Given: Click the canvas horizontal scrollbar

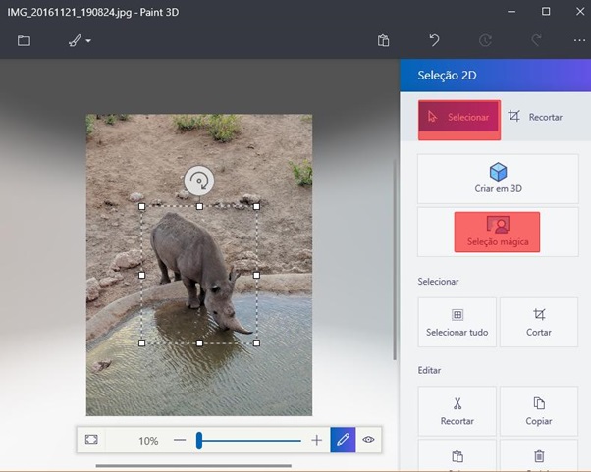Looking at the screenshot, I should click(x=193, y=466).
